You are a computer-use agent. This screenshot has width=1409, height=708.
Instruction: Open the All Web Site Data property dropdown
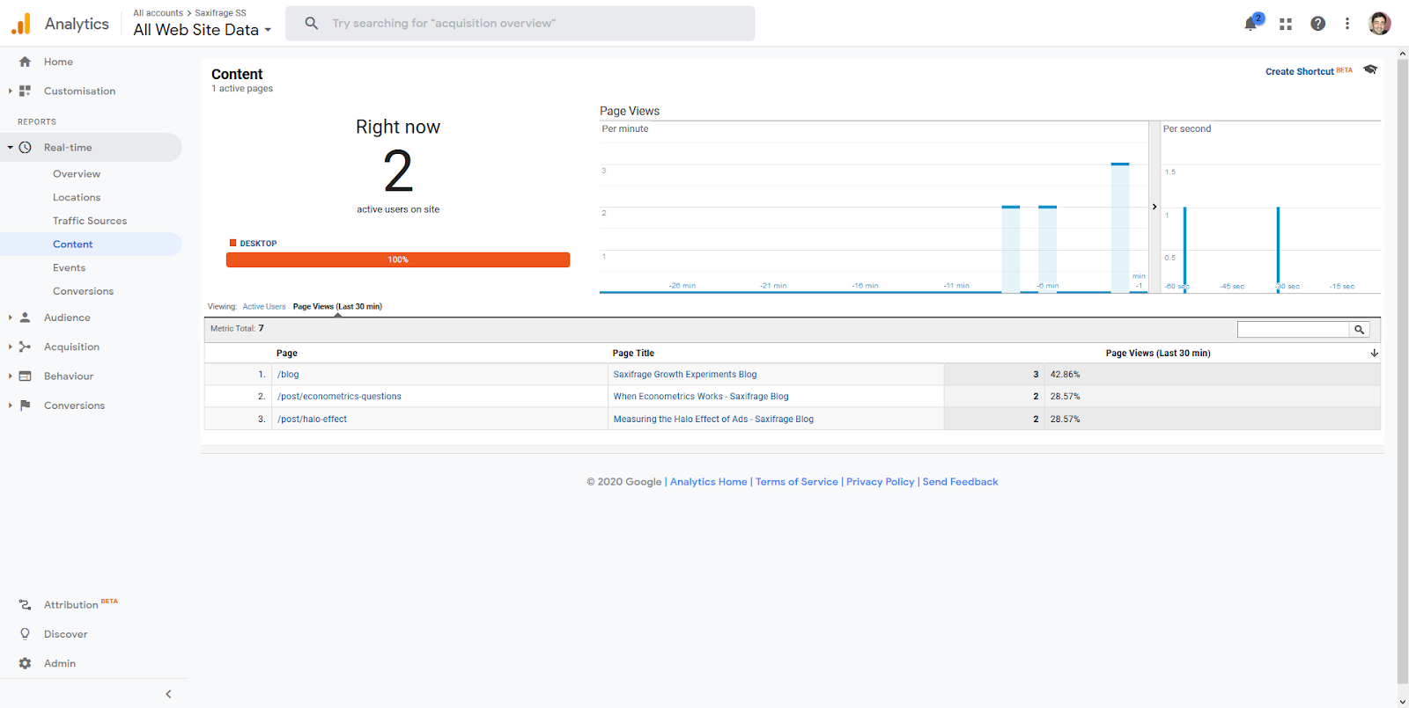point(203,30)
